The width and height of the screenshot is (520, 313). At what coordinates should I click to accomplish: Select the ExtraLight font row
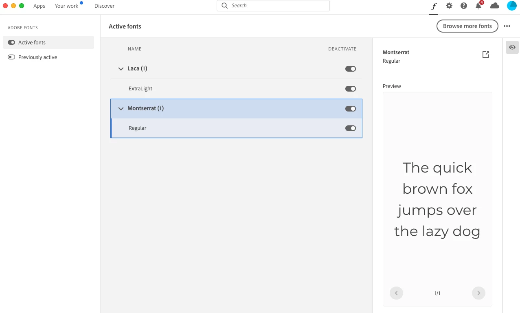point(236,89)
